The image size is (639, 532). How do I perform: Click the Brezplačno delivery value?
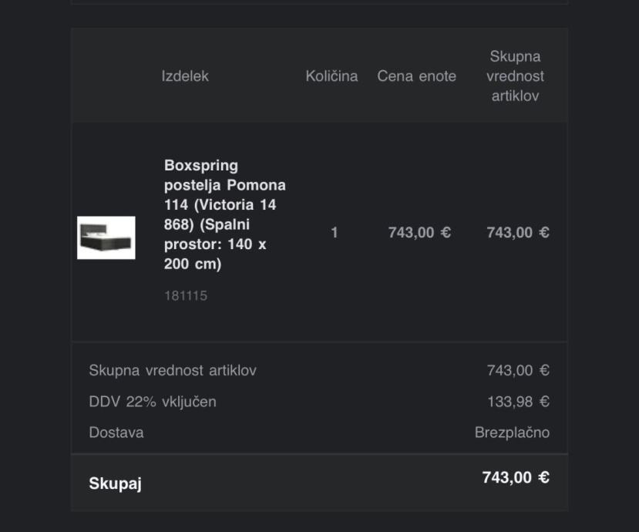pyautogui.click(x=512, y=433)
